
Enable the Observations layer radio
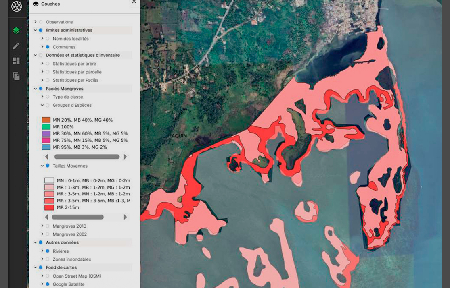click(x=41, y=22)
